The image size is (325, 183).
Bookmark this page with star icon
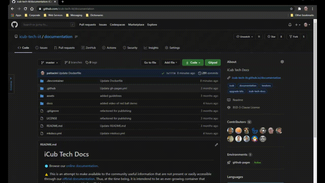coord(291,9)
